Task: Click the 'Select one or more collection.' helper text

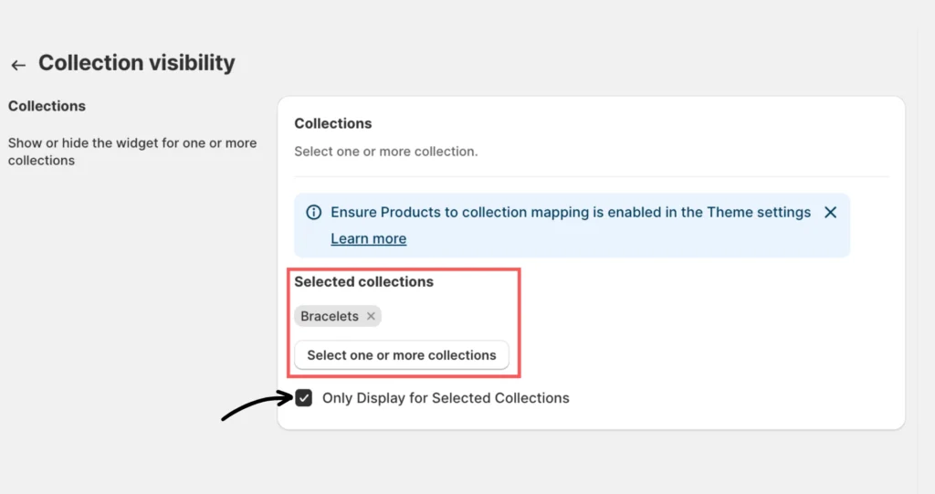Action: (385, 151)
